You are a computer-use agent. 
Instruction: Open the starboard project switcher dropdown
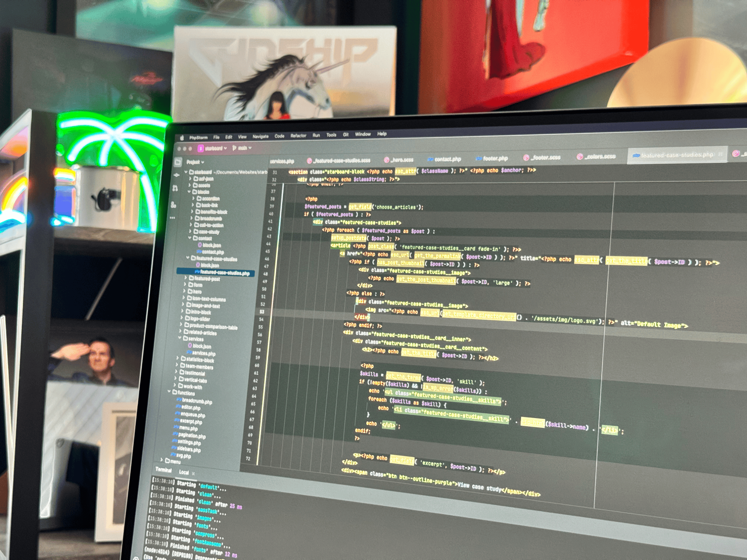click(216, 149)
